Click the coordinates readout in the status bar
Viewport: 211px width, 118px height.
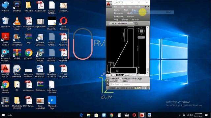pyautogui.click(x=121, y=88)
